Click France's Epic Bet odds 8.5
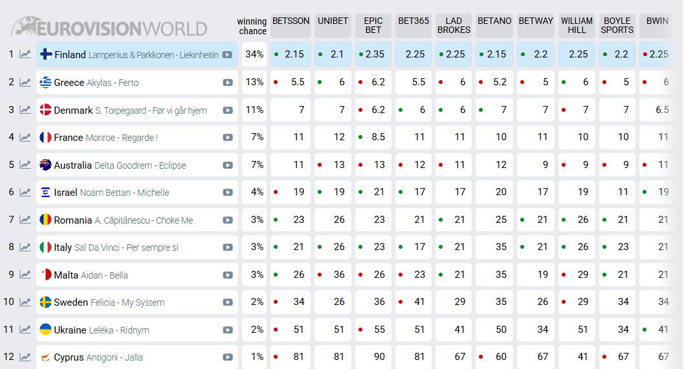This screenshot has height=369, width=684. point(373,137)
